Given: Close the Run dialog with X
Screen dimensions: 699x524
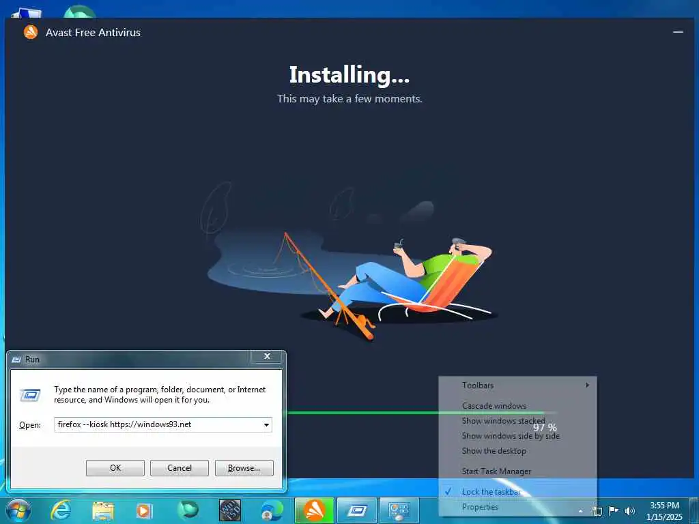Looking at the screenshot, I should 267,356.
